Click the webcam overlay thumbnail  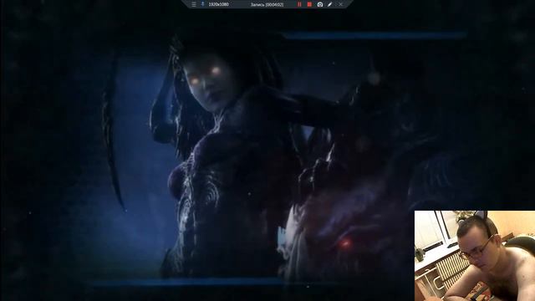point(475,256)
